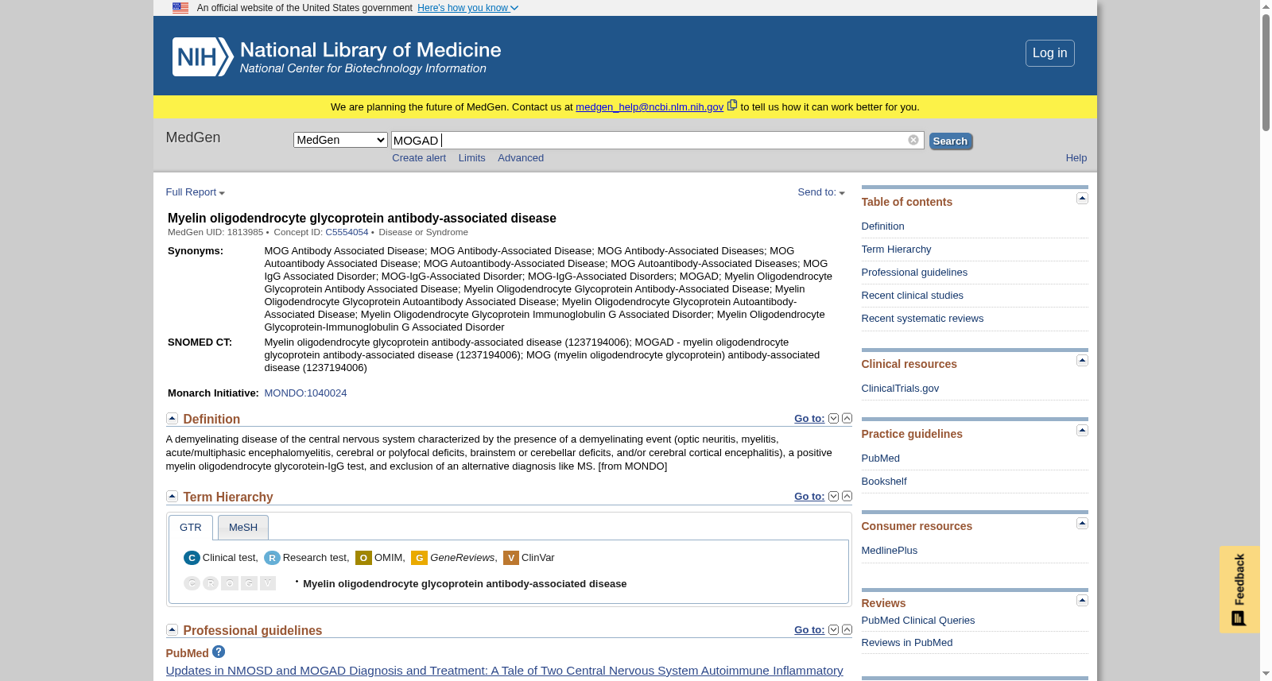Open the ClinicalTrials.gov link
The image size is (1272, 681).
(x=900, y=389)
